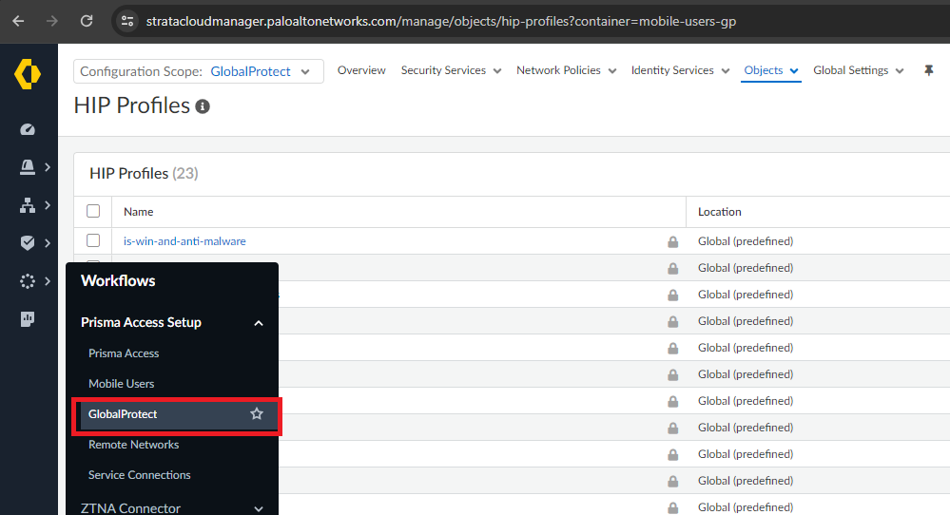
Task: Expand the ZTNA Connector section
Action: pyautogui.click(x=258, y=509)
